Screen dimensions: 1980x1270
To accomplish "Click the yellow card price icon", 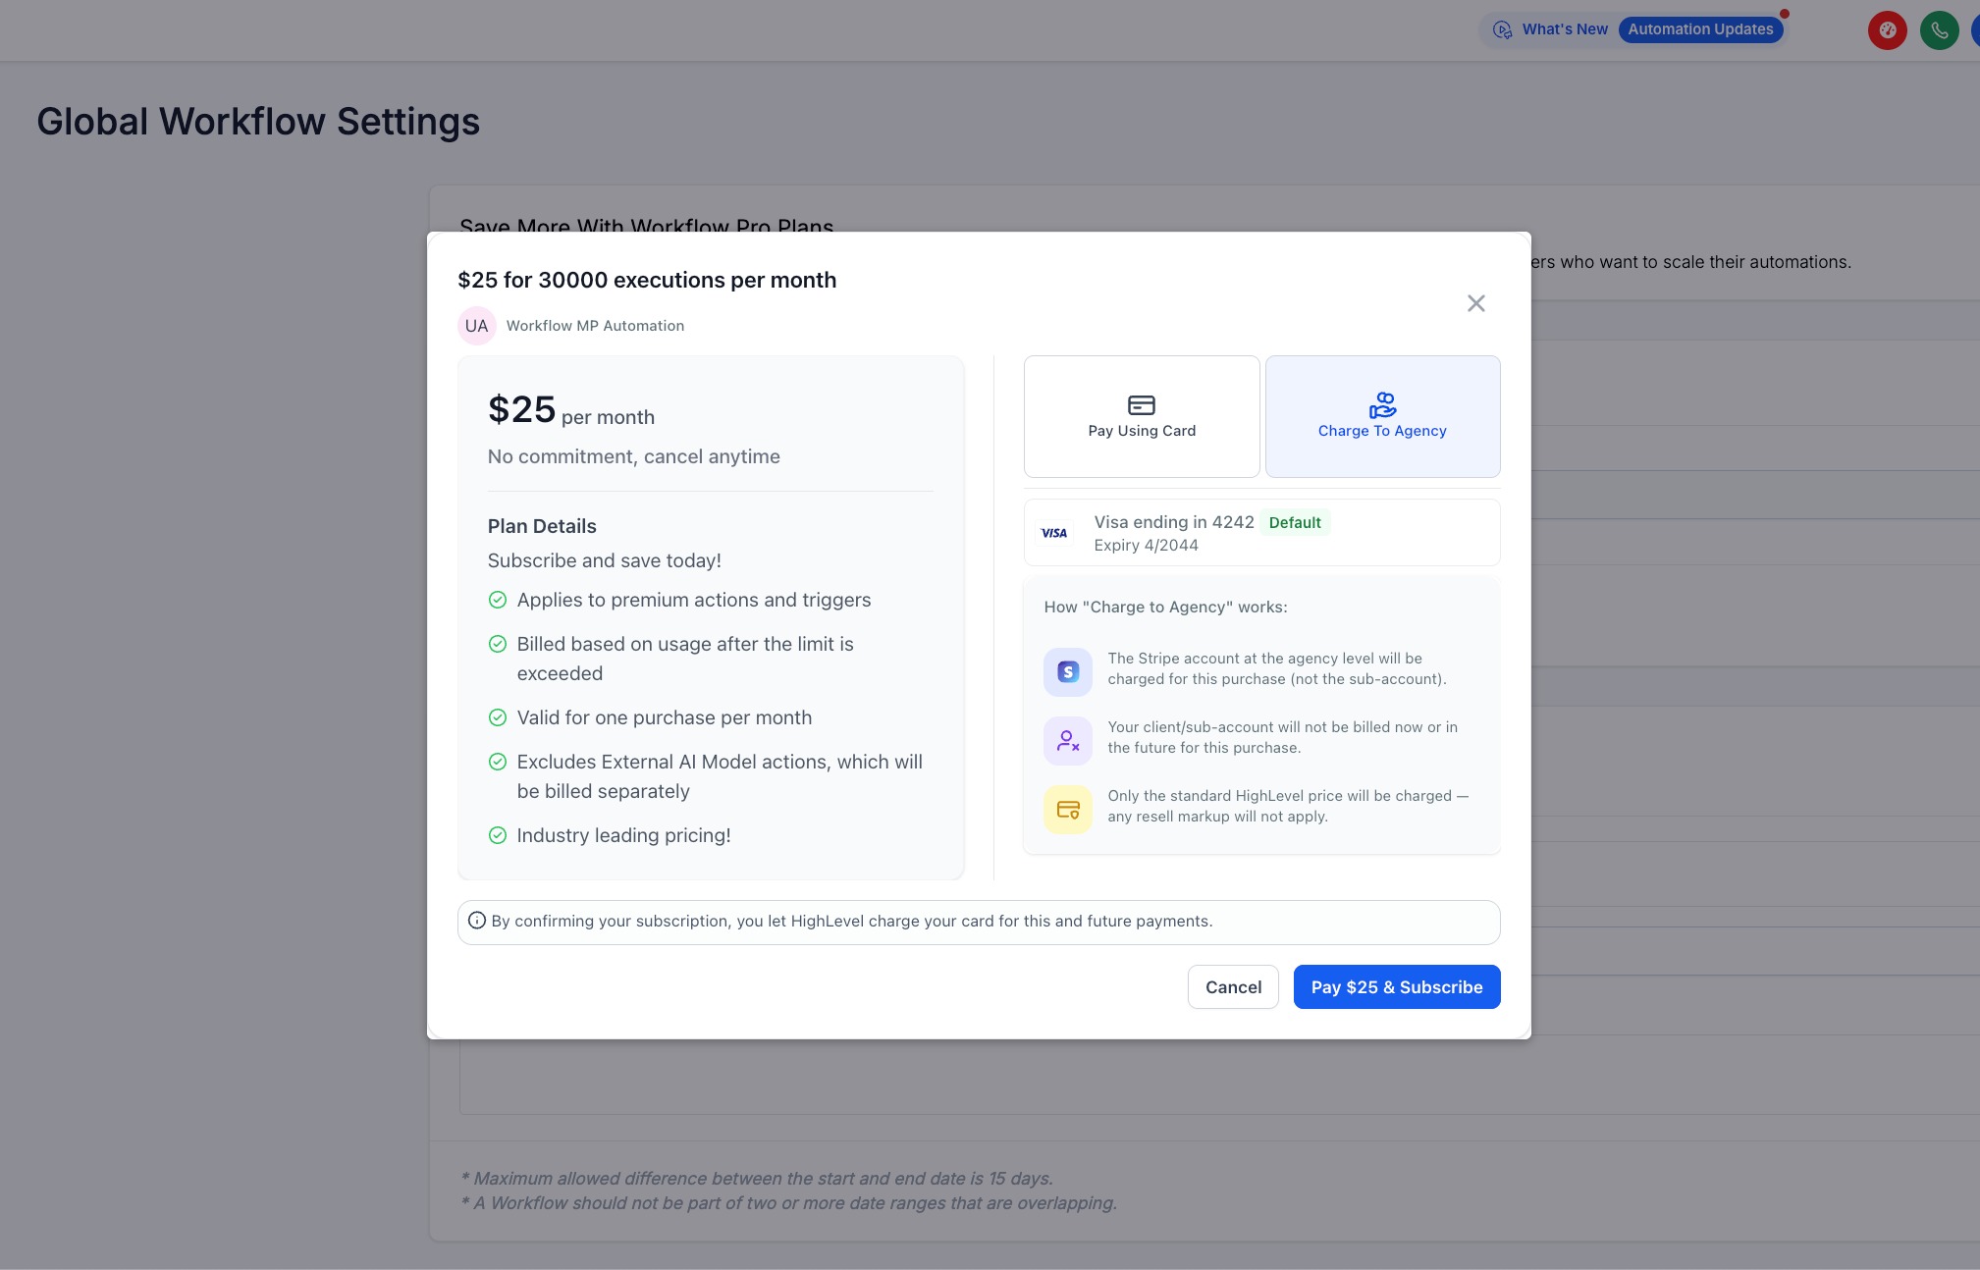I will pos(1068,809).
